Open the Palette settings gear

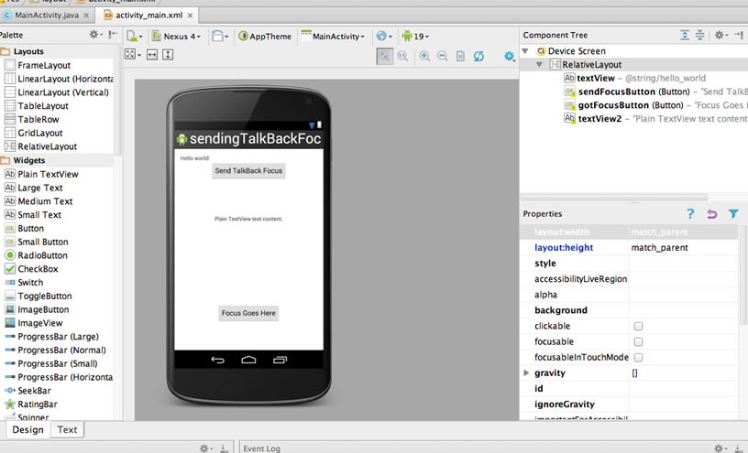click(x=95, y=34)
